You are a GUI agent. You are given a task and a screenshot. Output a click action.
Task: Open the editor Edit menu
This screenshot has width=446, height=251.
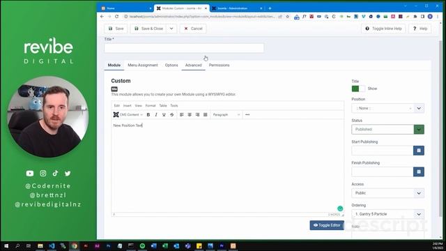coord(117,105)
